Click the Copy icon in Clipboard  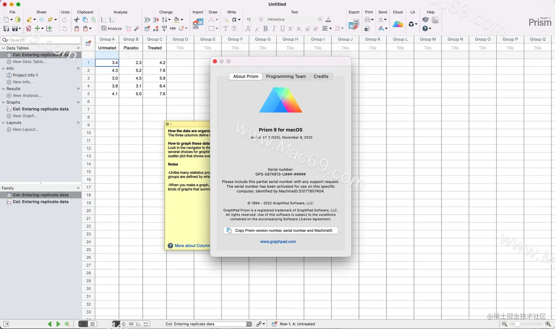pyautogui.click(x=85, y=20)
